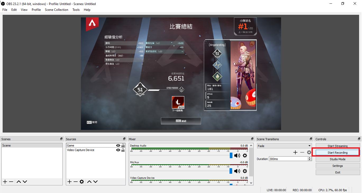Open Mic/Aux settings gear
This screenshot has width=362, height=193.
(245, 171)
